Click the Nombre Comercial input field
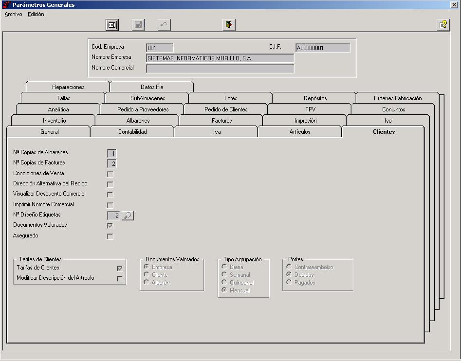This screenshot has height=361, width=461. (x=220, y=69)
